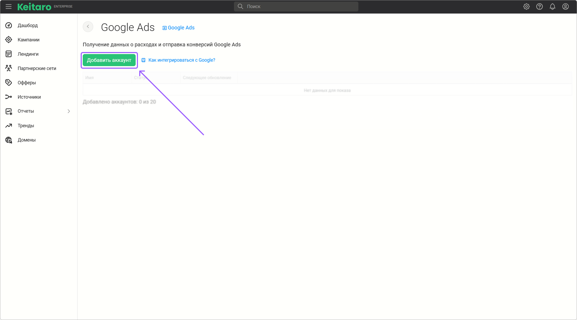Open Тренды section
The width and height of the screenshot is (577, 320).
tap(26, 126)
